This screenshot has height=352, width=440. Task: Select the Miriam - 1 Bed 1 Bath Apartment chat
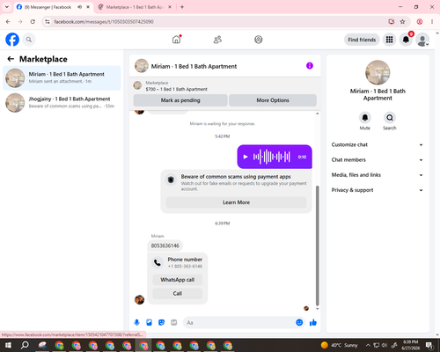62,77
